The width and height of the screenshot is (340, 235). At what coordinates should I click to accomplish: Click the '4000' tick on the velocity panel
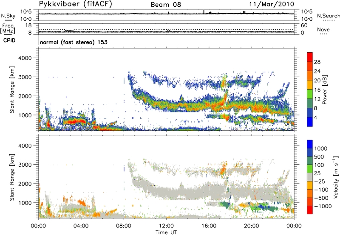point(25,145)
